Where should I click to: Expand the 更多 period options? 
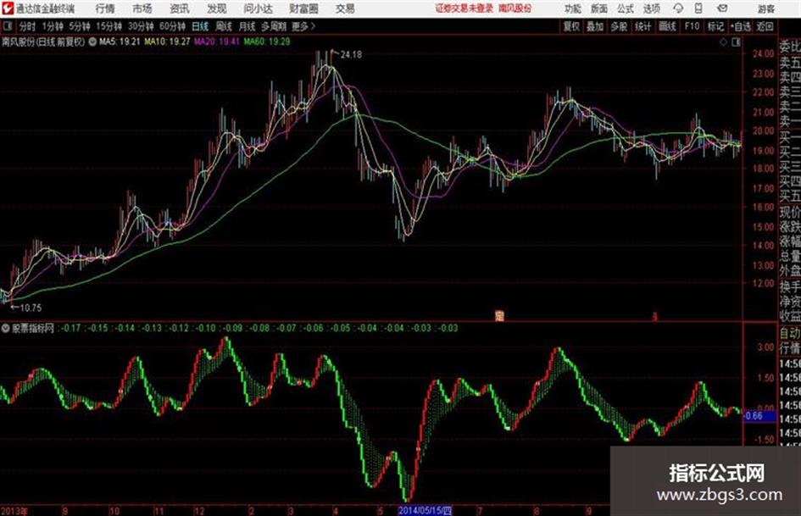click(303, 26)
